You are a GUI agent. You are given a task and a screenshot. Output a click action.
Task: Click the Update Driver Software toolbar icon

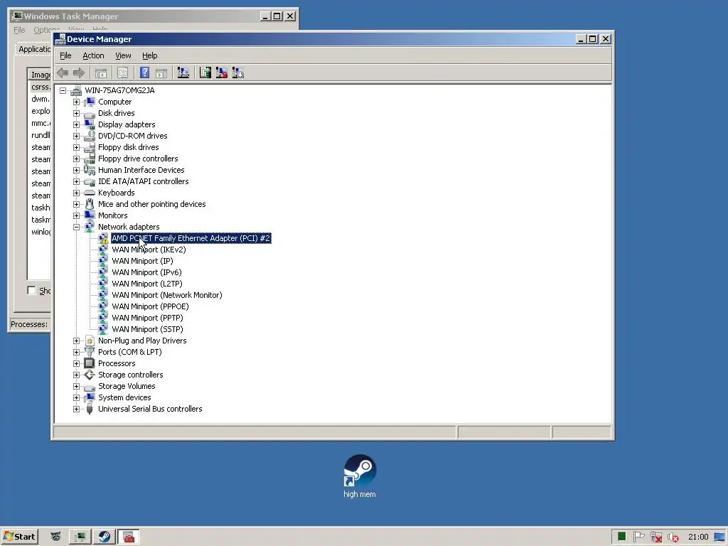[205, 73]
